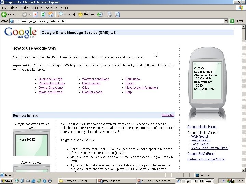Open the Narzędzia (Tools) menu
The width and height of the screenshot is (246, 184).
click(x=51, y=7)
